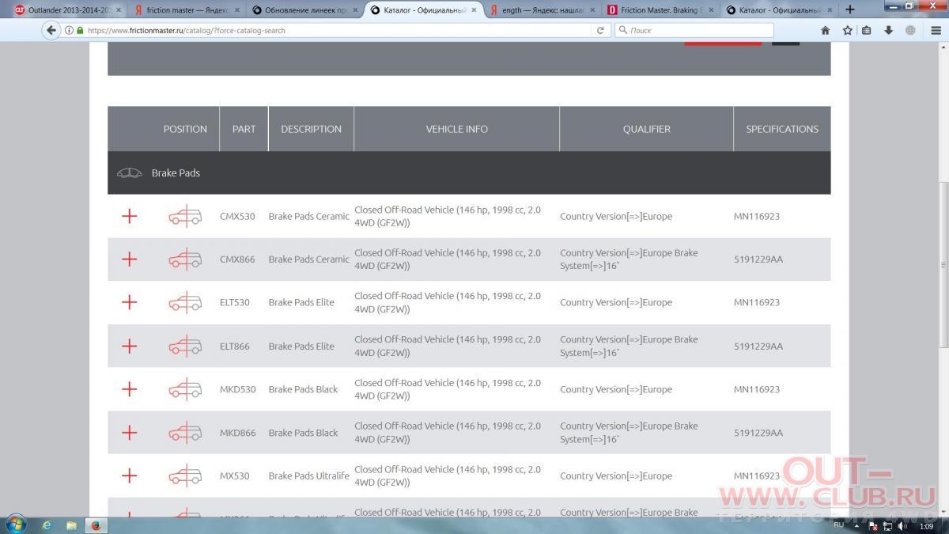Click the vehicle position icon for MX530

coord(185,475)
